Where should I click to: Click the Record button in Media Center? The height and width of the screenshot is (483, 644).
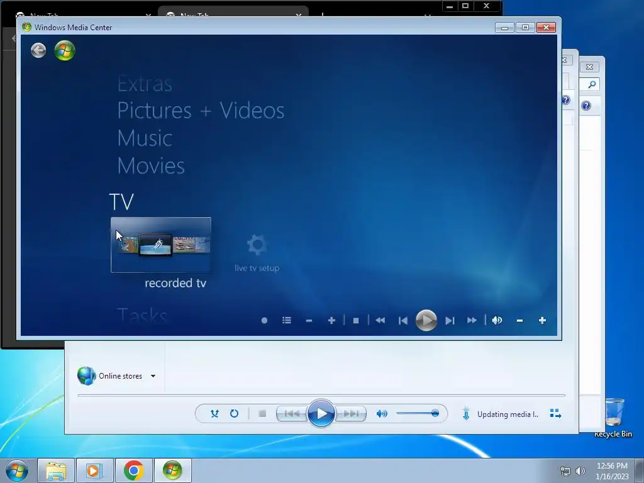(265, 320)
